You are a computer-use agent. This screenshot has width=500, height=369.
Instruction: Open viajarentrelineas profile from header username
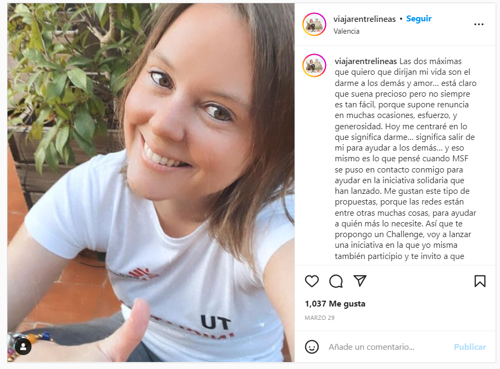tap(364, 19)
